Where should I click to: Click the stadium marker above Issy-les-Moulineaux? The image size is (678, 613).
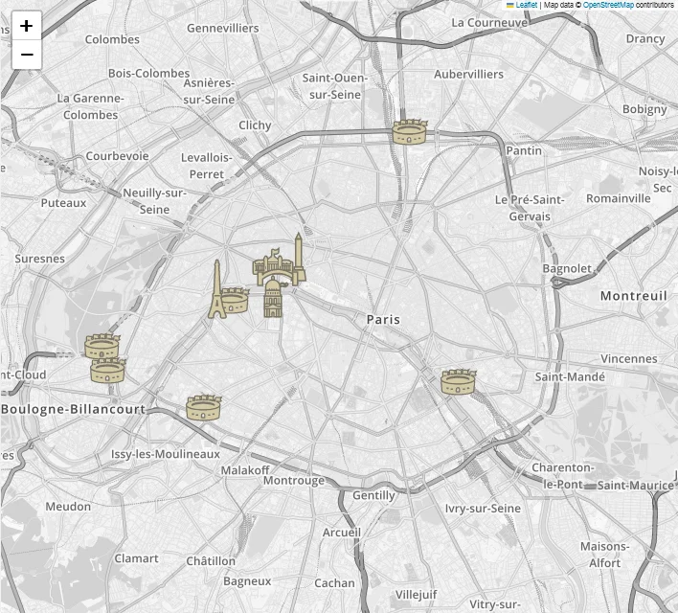point(204,408)
